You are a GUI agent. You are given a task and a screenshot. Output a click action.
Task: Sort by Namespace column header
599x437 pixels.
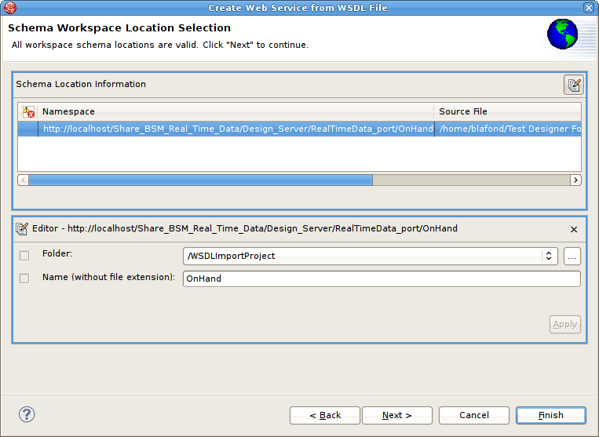tap(236, 112)
